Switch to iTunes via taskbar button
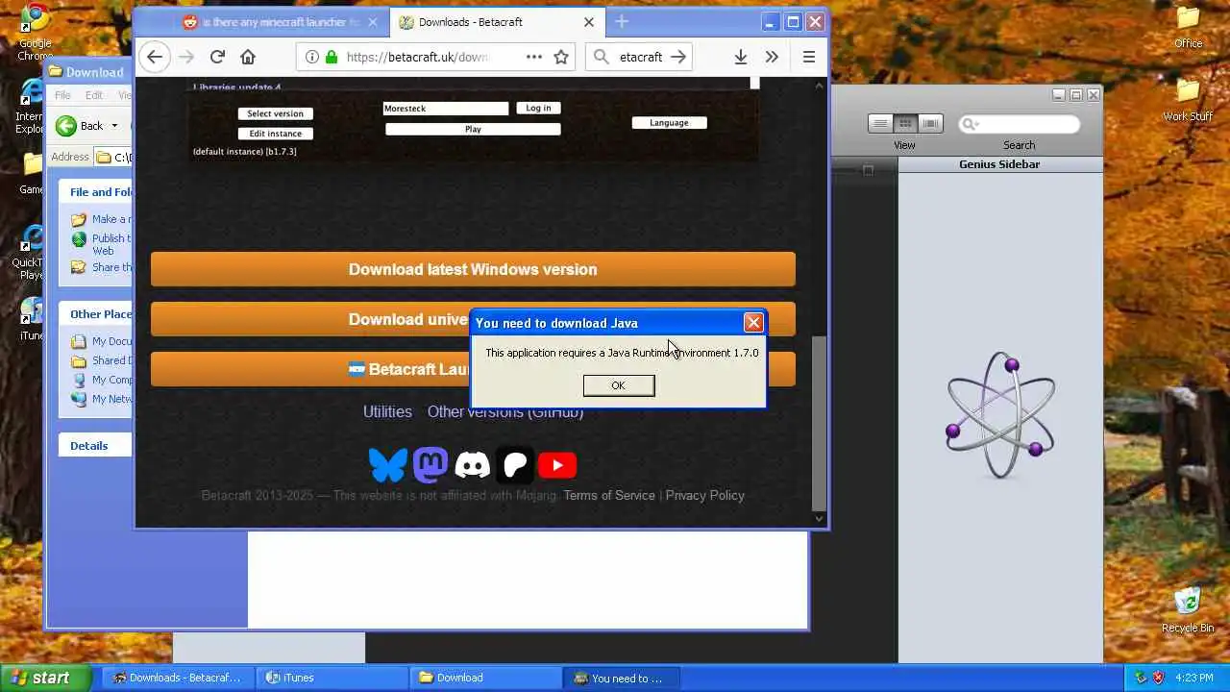Screen dimensions: 1230x692 tap(330, 678)
